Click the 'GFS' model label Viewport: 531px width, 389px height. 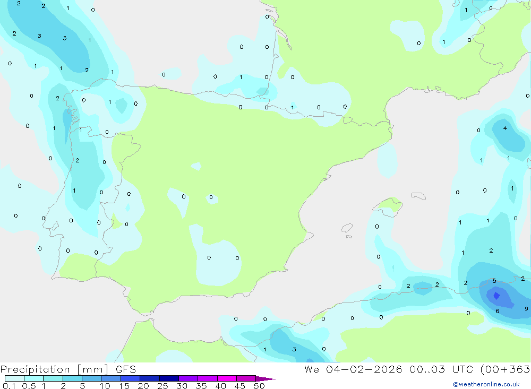click(126, 369)
